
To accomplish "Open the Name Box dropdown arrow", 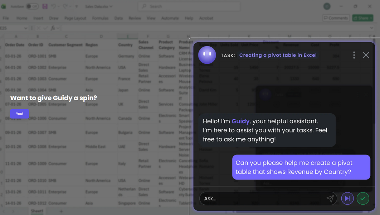I will coord(25,28).
